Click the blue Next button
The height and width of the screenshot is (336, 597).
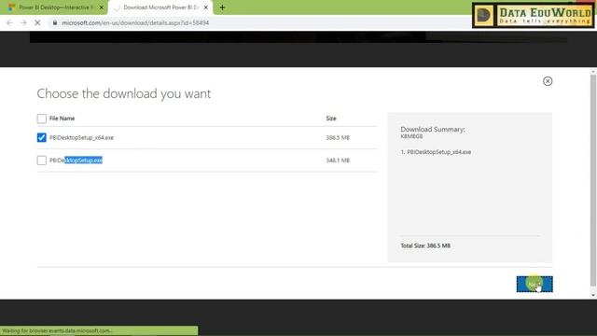click(x=535, y=284)
